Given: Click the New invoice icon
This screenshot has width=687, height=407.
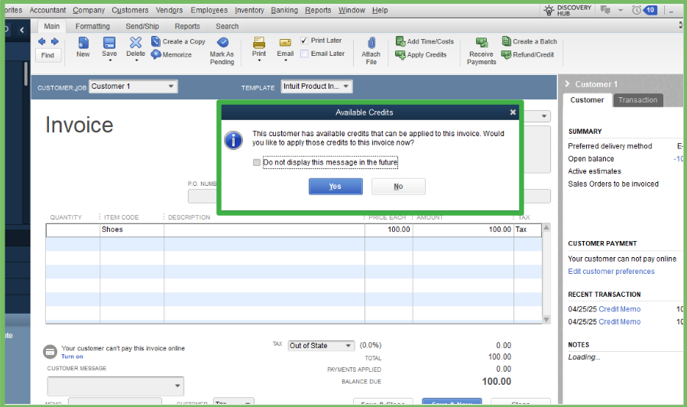Looking at the screenshot, I should coord(83,43).
